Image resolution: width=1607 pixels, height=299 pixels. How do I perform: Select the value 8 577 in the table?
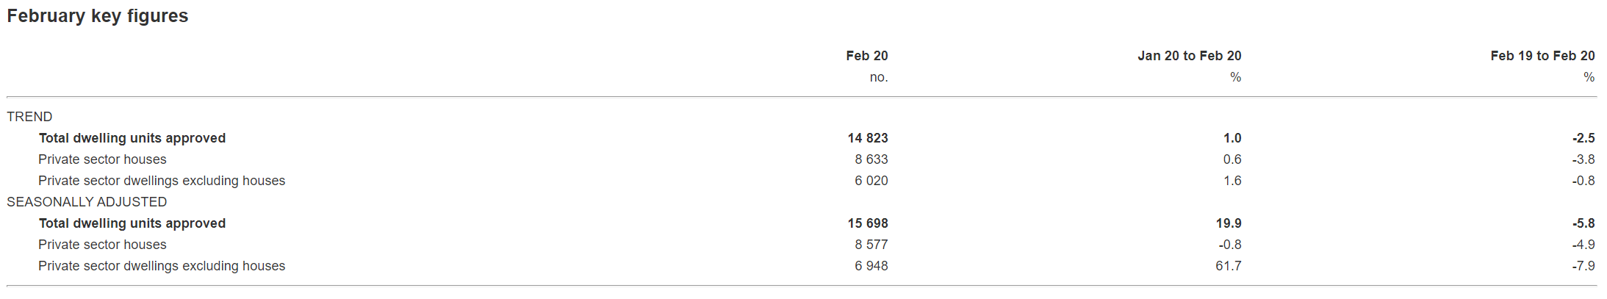(x=871, y=245)
